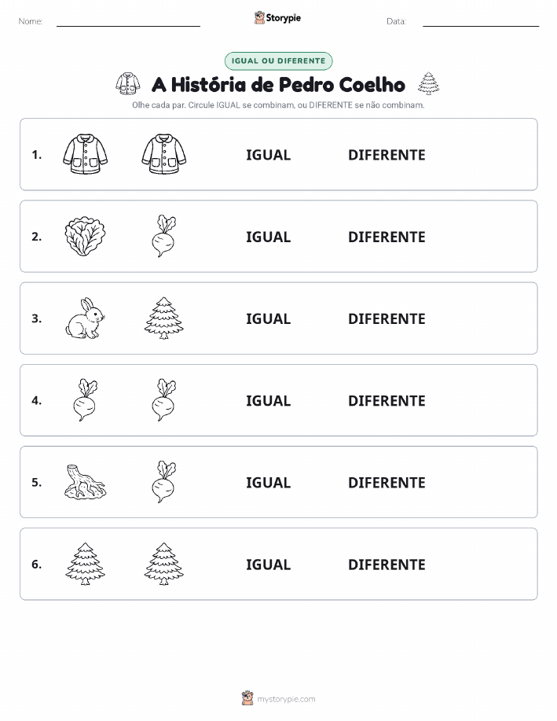Select DIFERENTE for row 2

(387, 237)
